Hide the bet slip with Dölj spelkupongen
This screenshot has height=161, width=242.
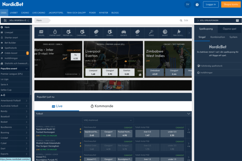click(218, 20)
